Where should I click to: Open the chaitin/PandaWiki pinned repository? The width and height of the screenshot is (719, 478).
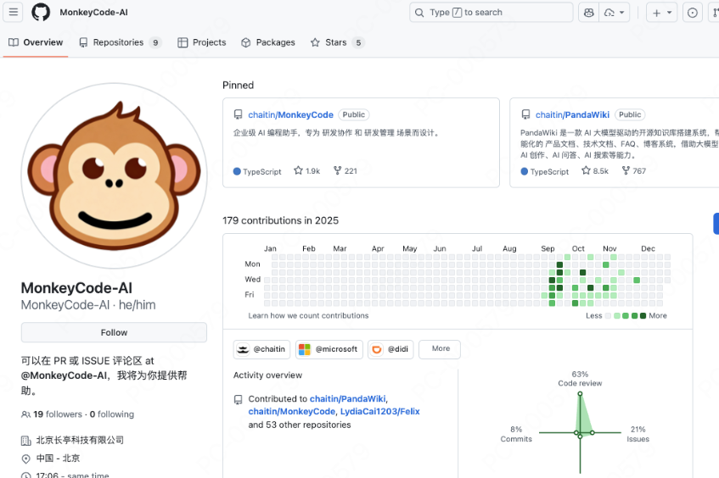pos(572,115)
